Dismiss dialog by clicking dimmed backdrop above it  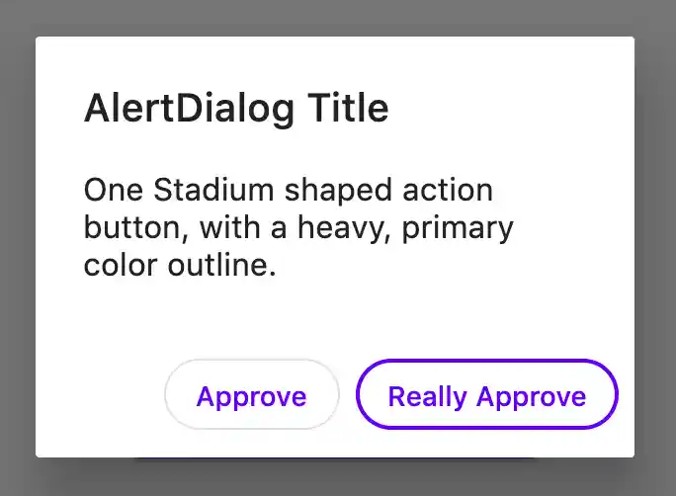click(x=336, y=17)
